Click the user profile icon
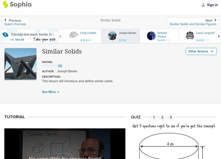 [x=203, y=5]
